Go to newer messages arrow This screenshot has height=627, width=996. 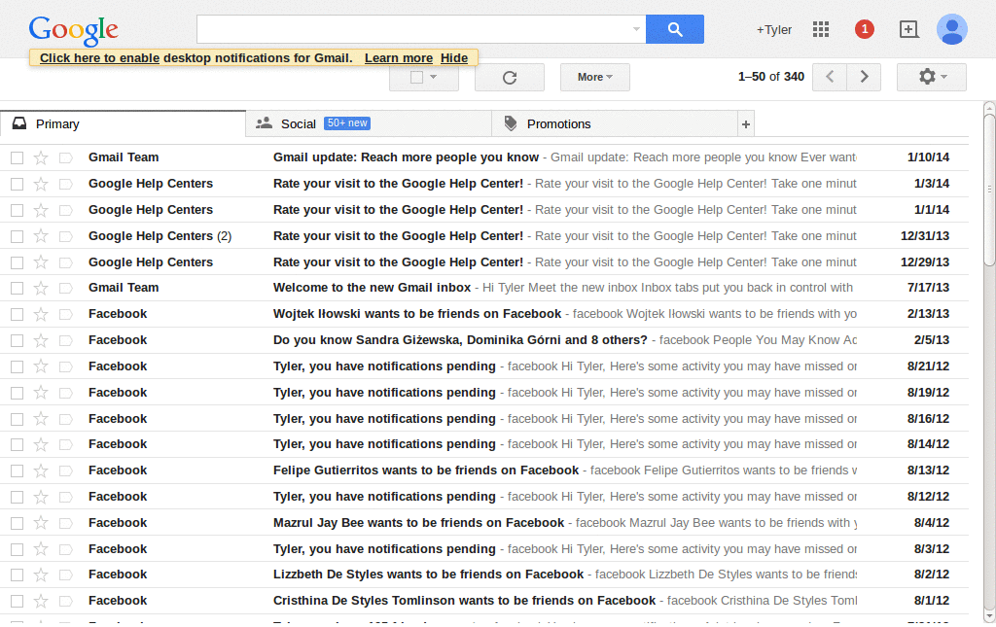click(x=830, y=77)
